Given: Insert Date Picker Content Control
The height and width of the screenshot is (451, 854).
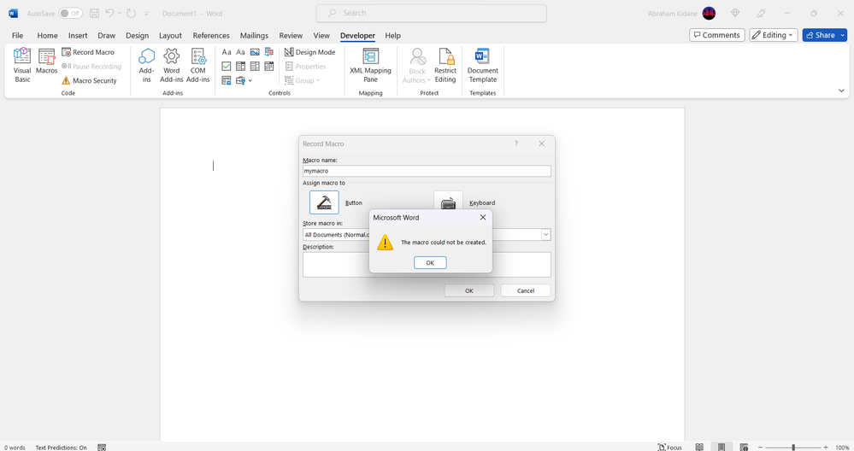Looking at the screenshot, I should [269, 67].
